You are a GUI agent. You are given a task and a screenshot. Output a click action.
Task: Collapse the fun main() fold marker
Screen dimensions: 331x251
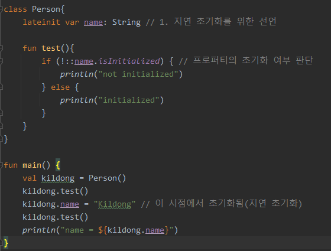coord(1,165)
